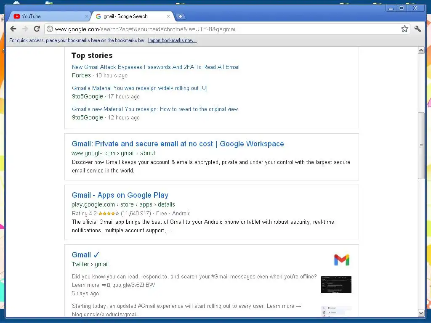Image resolution: width=431 pixels, height=323 pixels.
Task: Click the 'www.google.com › gmail › about' breadcrumb
Action: 113,153
